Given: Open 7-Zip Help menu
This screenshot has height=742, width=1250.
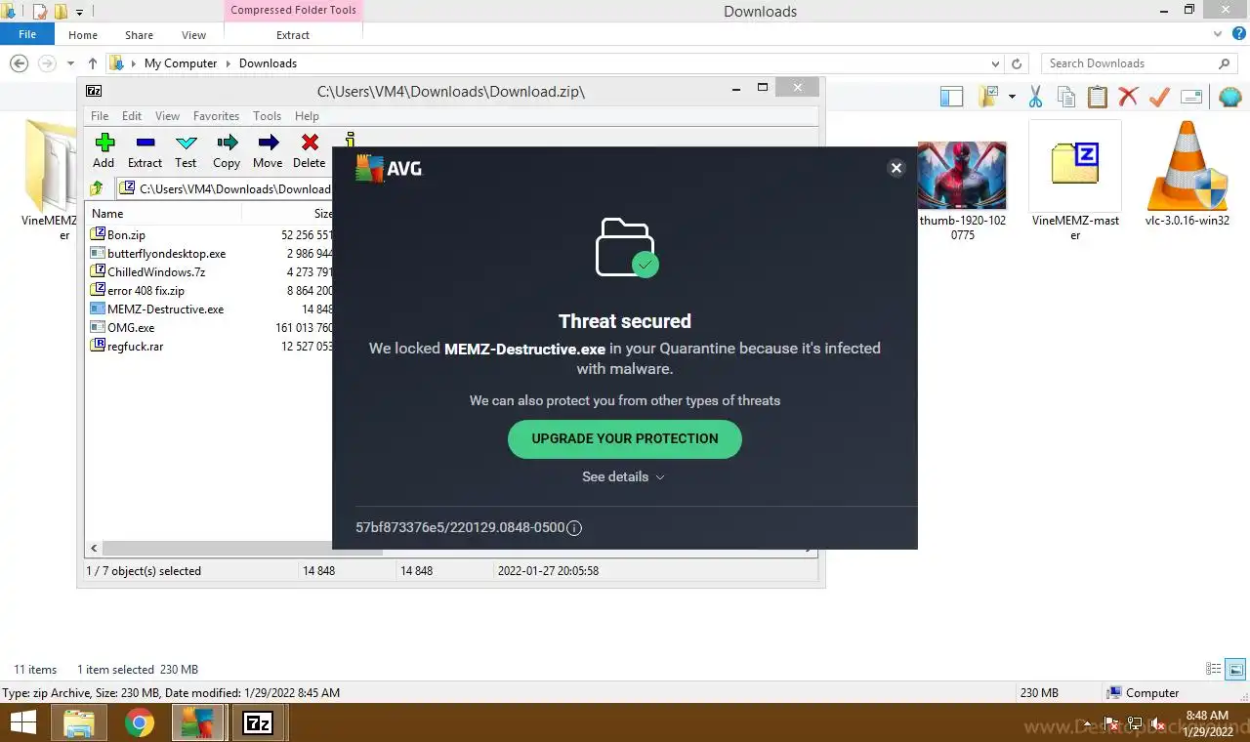Looking at the screenshot, I should tap(307, 115).
